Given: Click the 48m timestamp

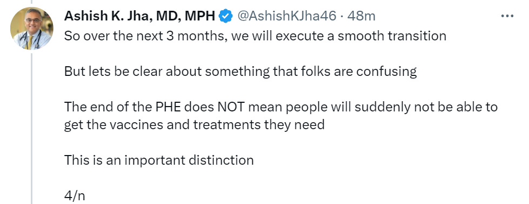Looking at the screenshot, I should point(361,16).
